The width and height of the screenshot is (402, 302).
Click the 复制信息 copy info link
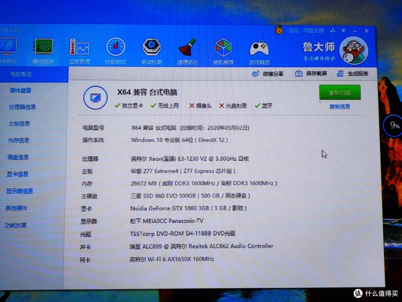[339, 107]
